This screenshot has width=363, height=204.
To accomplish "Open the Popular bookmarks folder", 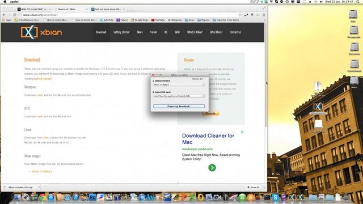I will coord(204,20).
